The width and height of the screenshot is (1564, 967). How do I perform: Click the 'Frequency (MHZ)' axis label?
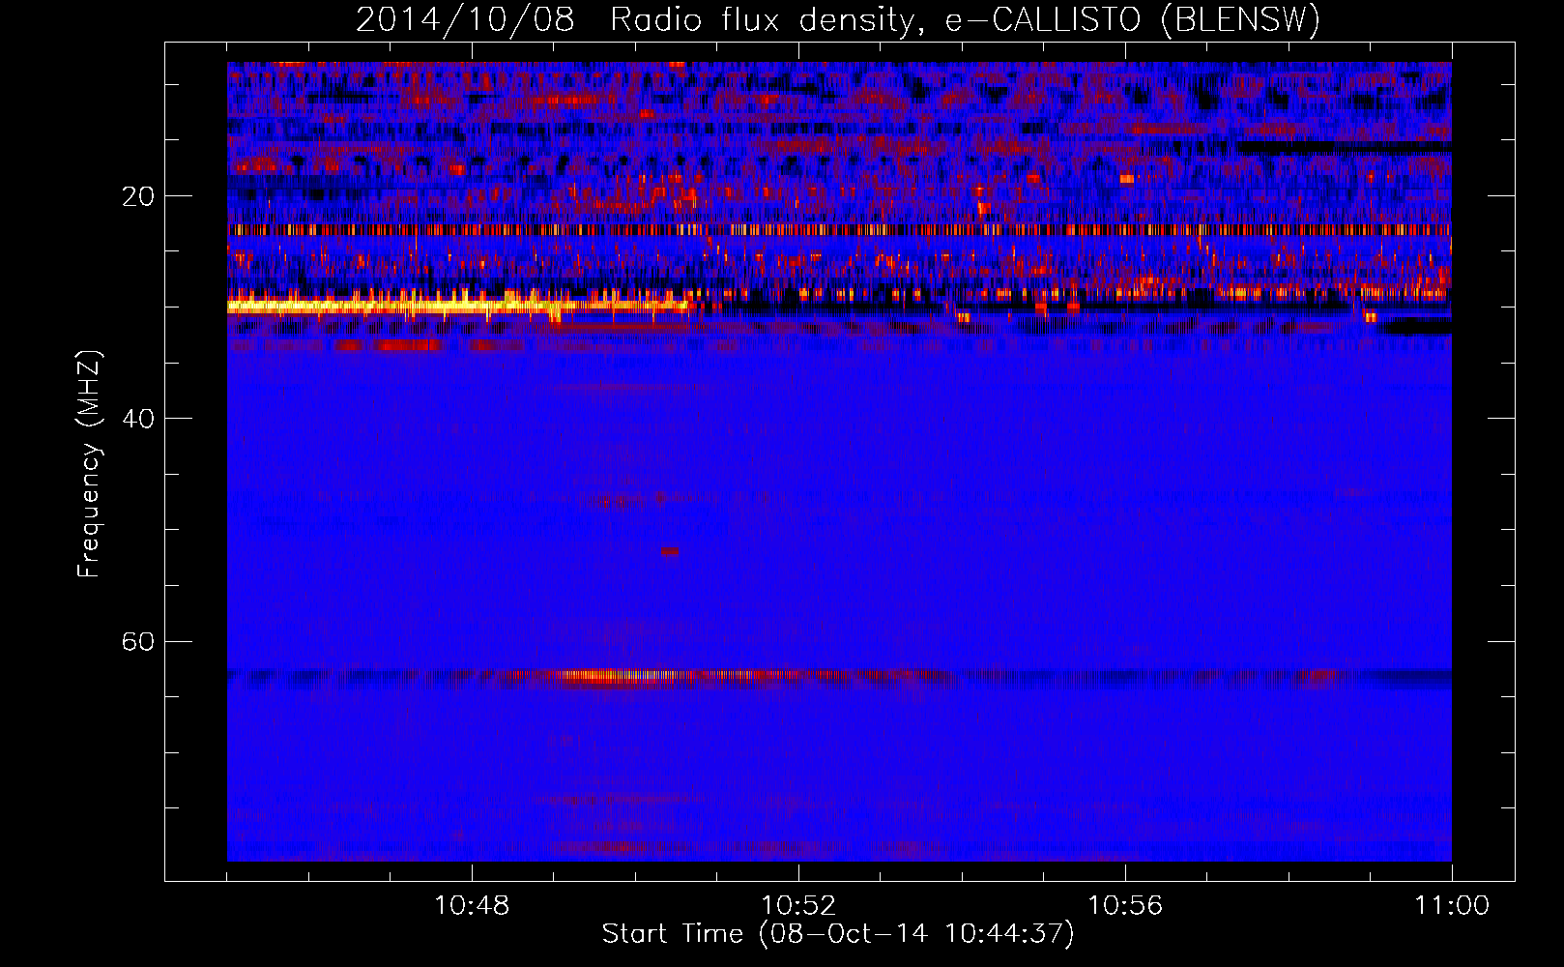(x=89, y=464)
